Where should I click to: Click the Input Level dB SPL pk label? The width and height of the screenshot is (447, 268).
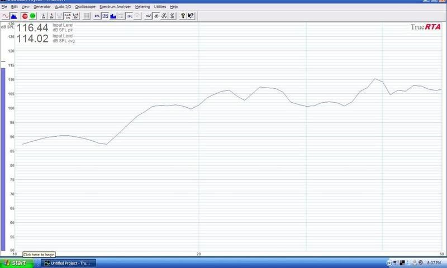coord(63,27)
